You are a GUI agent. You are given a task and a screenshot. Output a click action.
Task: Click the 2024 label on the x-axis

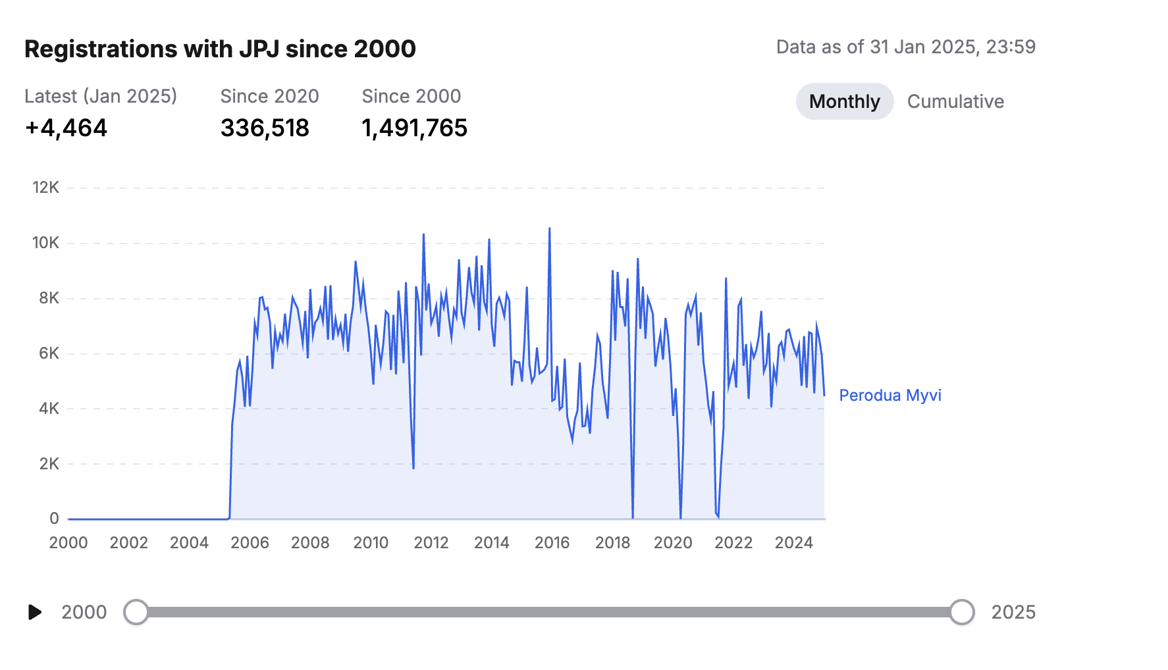coord(793,542)
